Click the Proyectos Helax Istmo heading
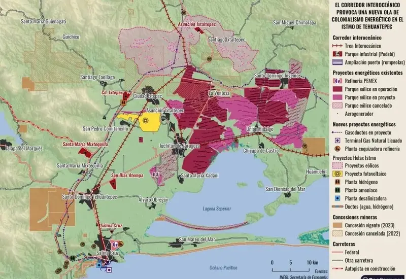 tap(354, 158)
